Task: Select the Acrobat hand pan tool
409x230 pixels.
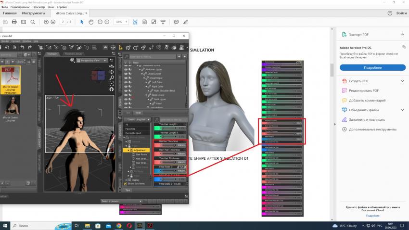Action: click(91, 22)
